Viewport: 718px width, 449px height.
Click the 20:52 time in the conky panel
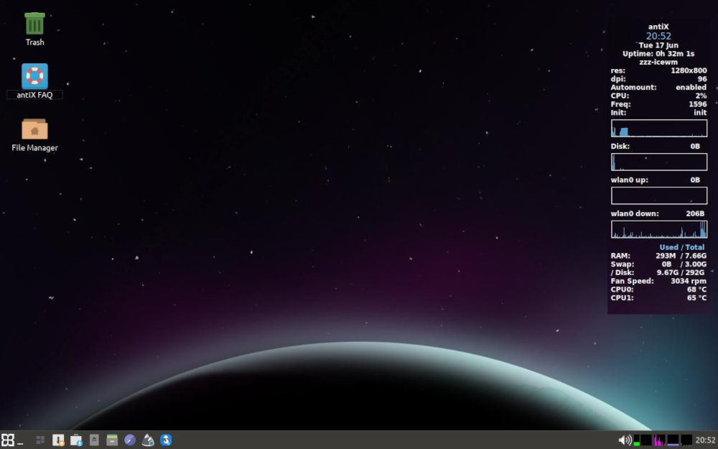coord(658,36)
